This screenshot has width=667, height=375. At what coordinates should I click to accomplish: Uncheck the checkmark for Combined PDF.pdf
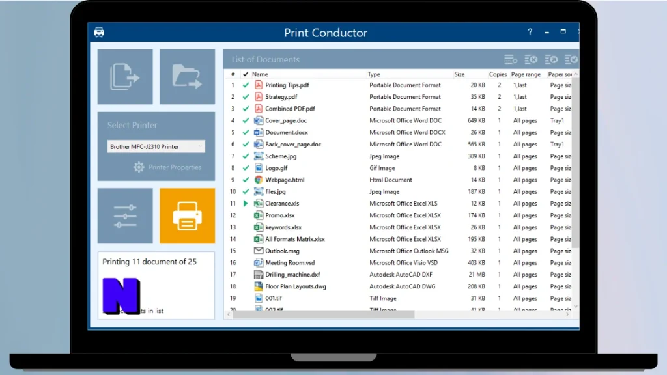246,109
